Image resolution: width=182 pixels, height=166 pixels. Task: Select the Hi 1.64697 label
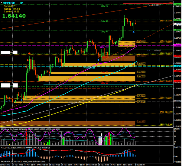[x=154, y=5]
